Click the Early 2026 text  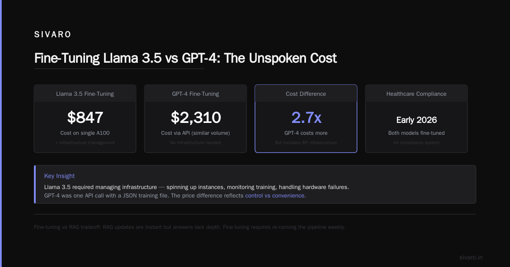click(x=416, y=120)
